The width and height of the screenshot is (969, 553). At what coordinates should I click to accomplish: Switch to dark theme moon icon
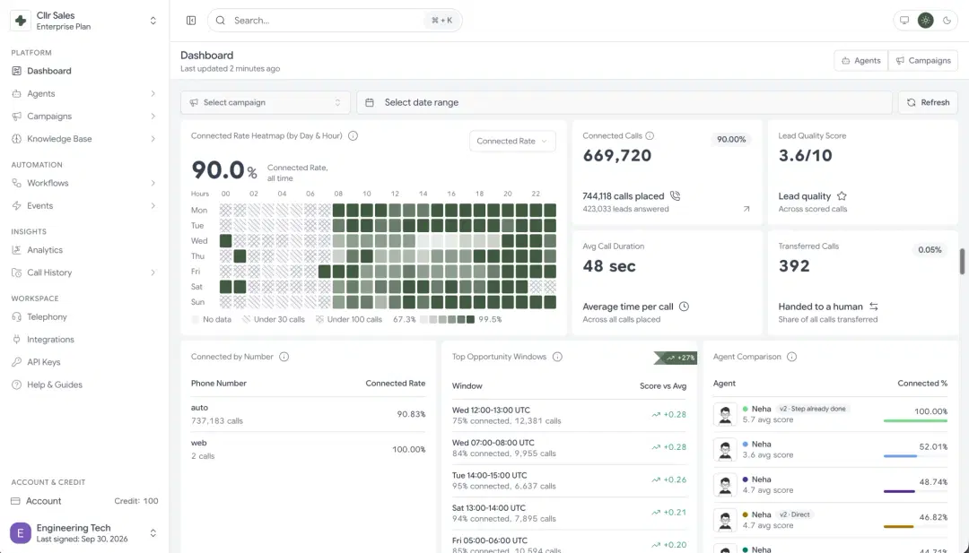[947, 21]
